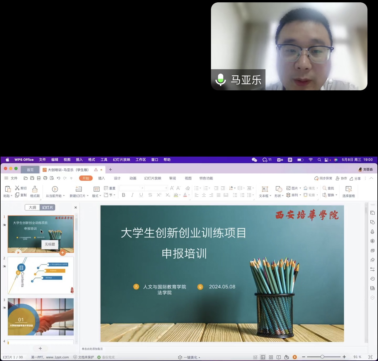Open the Selection Pane (选择窗格)
The image size is (378, 361).
348,189
